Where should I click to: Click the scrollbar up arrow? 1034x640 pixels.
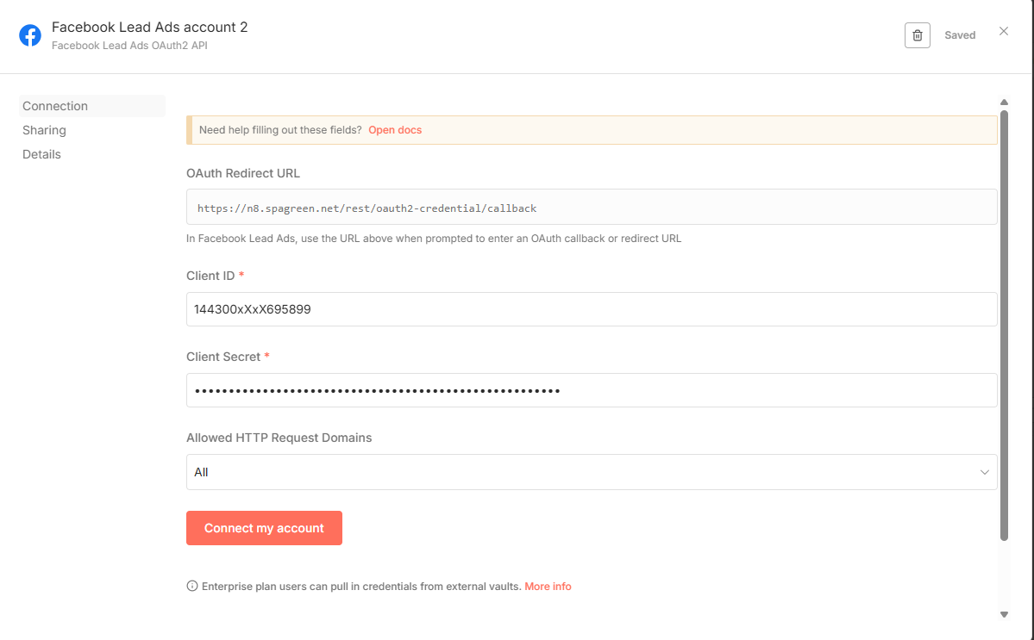(1004, 102)
